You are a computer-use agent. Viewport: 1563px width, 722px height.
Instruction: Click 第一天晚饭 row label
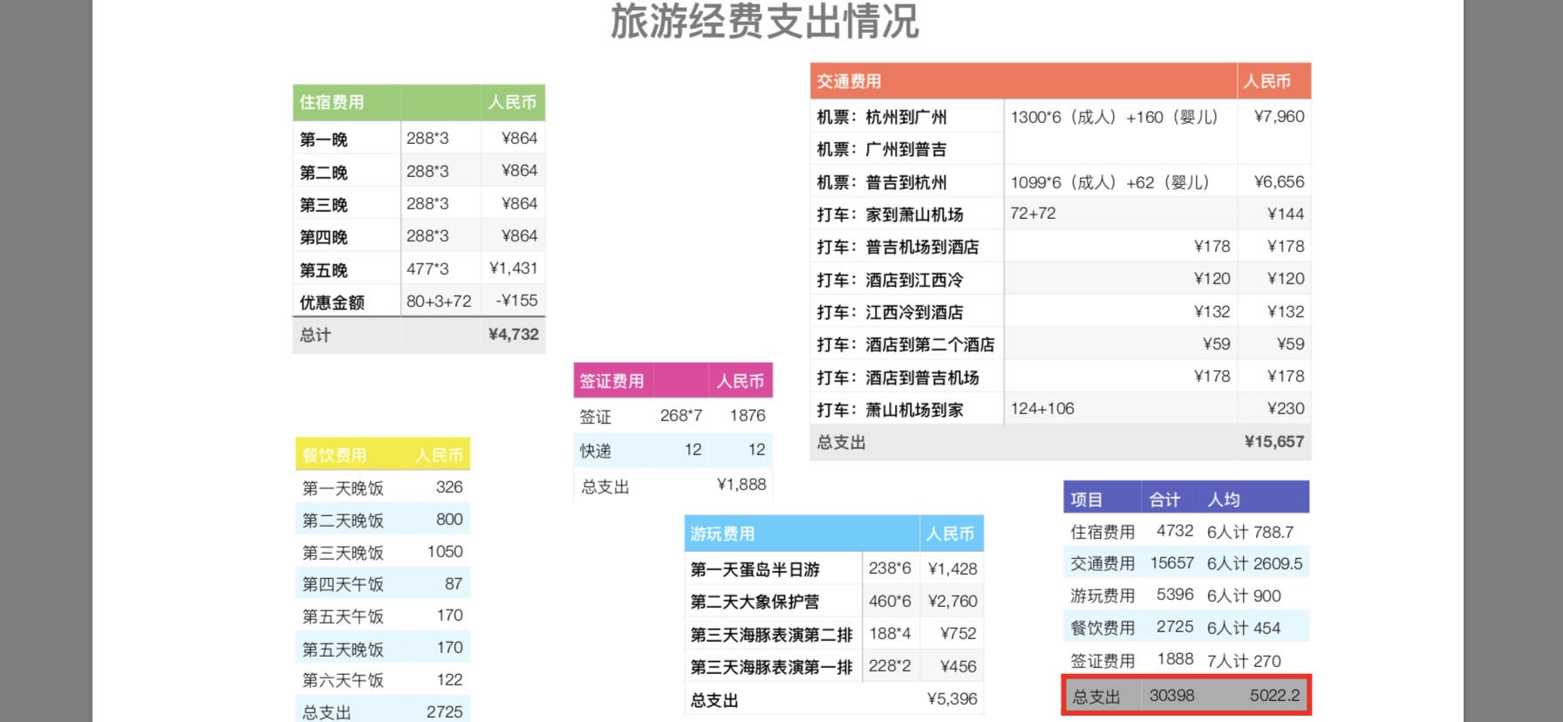(x=343, y=488)
